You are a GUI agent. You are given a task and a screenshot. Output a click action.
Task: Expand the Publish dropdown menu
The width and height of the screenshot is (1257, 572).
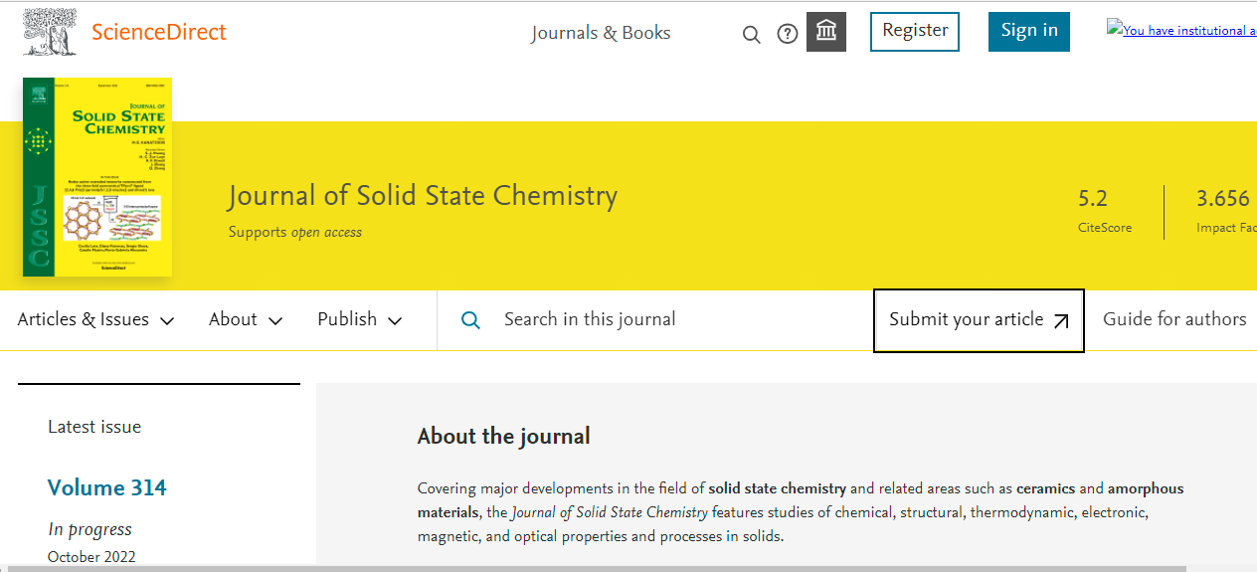[360, 319]
